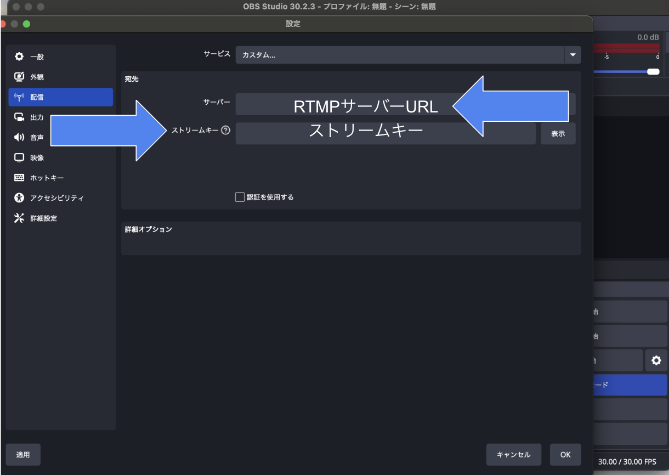Click the 適用 button
Viewport: 669px width, 475px height.
click(23, 455)
